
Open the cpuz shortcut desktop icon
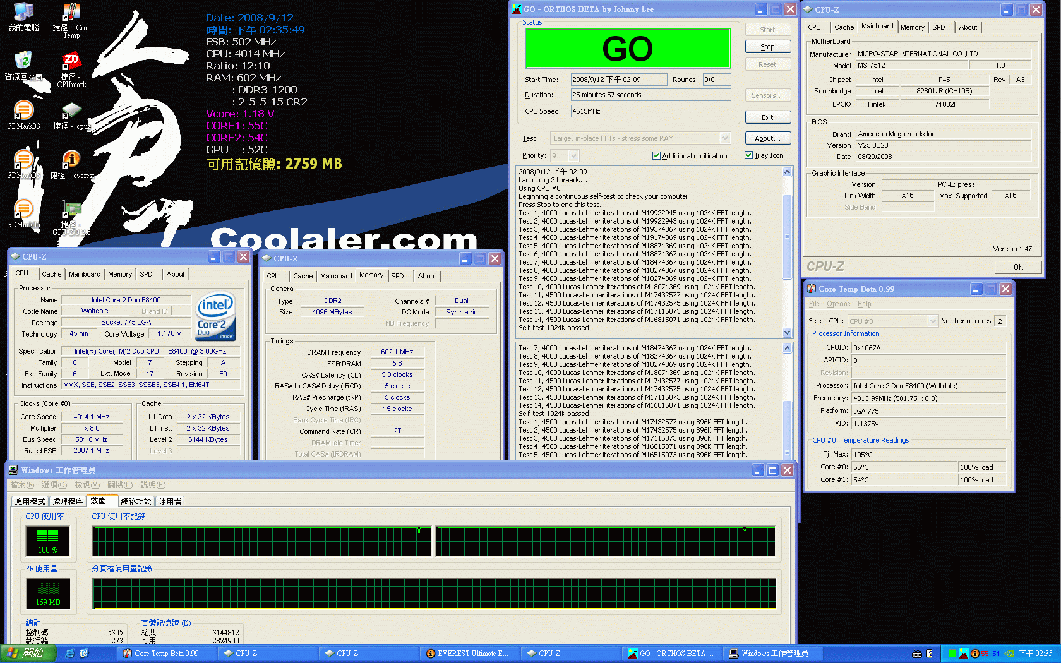(x=71, y=116)
